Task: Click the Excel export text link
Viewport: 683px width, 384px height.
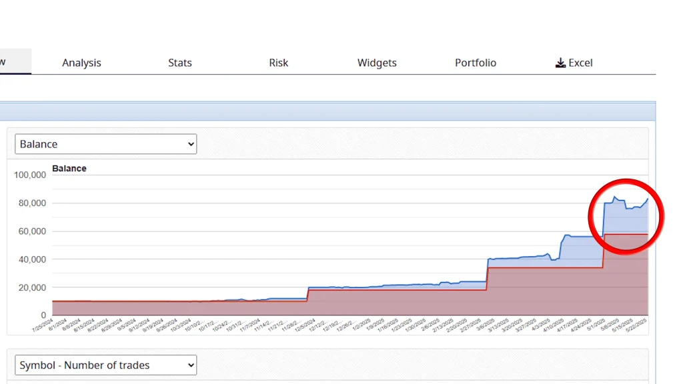Action: [x=580, y=63]
